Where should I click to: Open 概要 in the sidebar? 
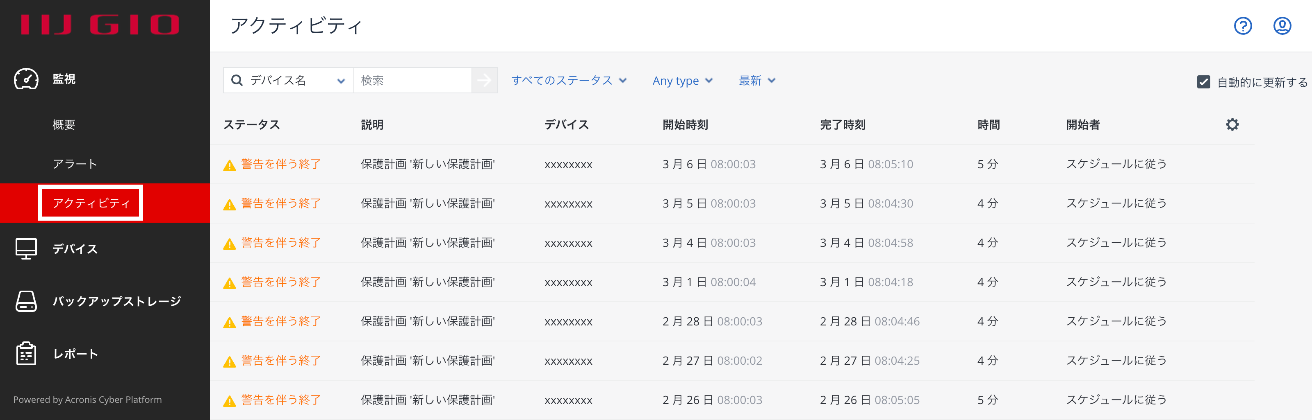[x=64, y=124]
